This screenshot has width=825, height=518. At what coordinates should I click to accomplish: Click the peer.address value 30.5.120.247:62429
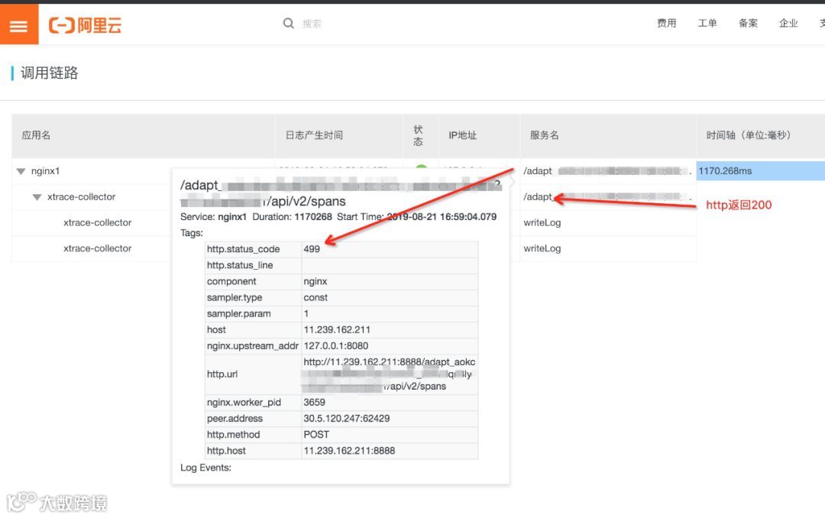tap(346, 419)
